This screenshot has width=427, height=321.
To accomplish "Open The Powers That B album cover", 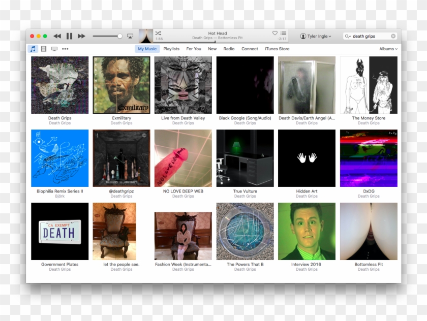I will 245,231.
